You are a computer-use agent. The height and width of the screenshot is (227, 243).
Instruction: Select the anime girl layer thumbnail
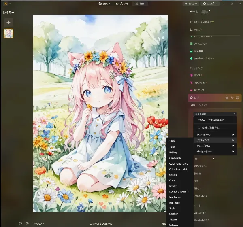pos(9,33)
